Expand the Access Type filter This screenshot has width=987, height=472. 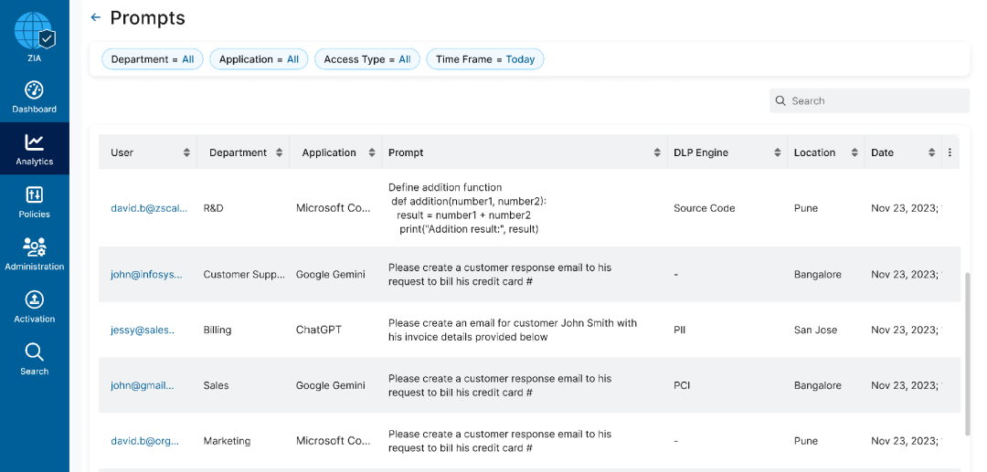tap(366, 59)
